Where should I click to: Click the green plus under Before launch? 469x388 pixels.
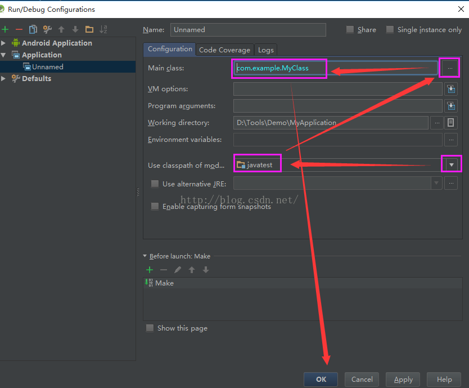tap(150, 270)
